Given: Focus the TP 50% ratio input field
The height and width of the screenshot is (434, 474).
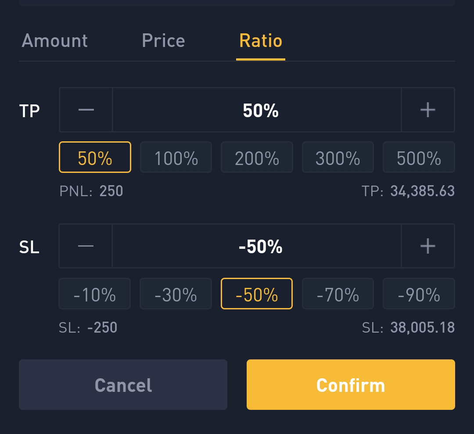Looking at the screenshot, I should pos(257,110).
